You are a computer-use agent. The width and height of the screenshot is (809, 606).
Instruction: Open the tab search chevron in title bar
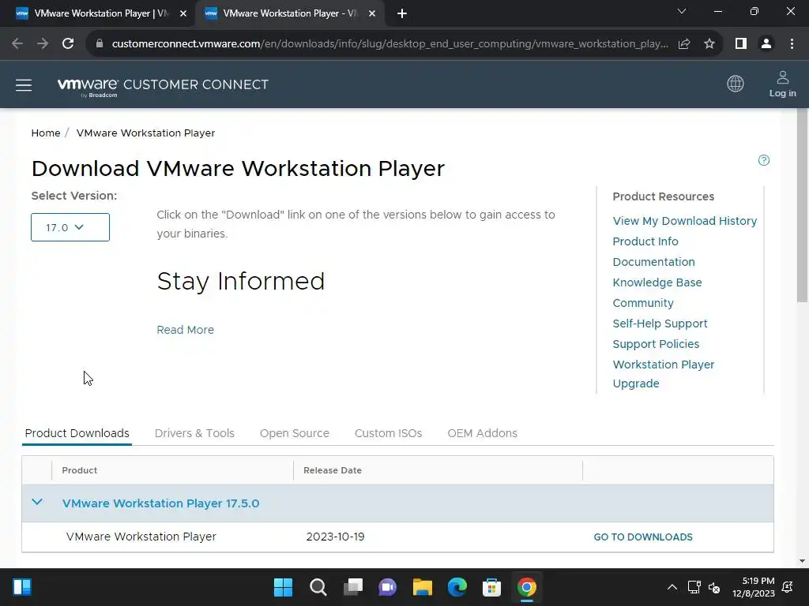point(682,11)
